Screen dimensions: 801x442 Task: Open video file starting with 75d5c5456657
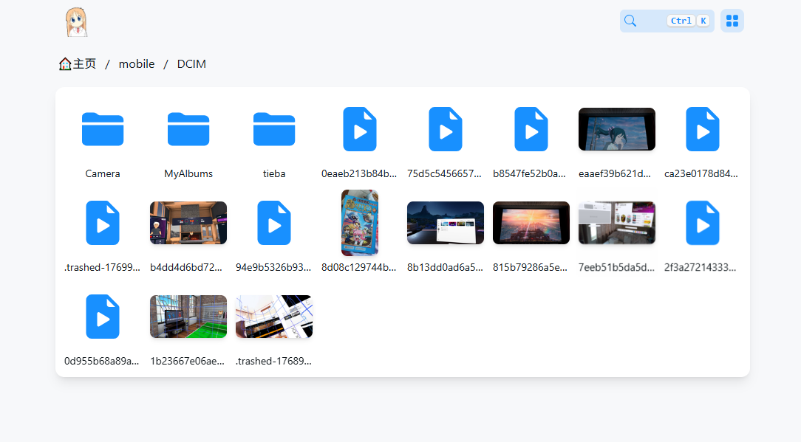click(446, 130)
